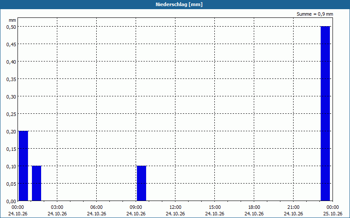Click the 0,40 y-axis value
The height and width of the screenshot is (218, 350).
click(x=11, y=61)
